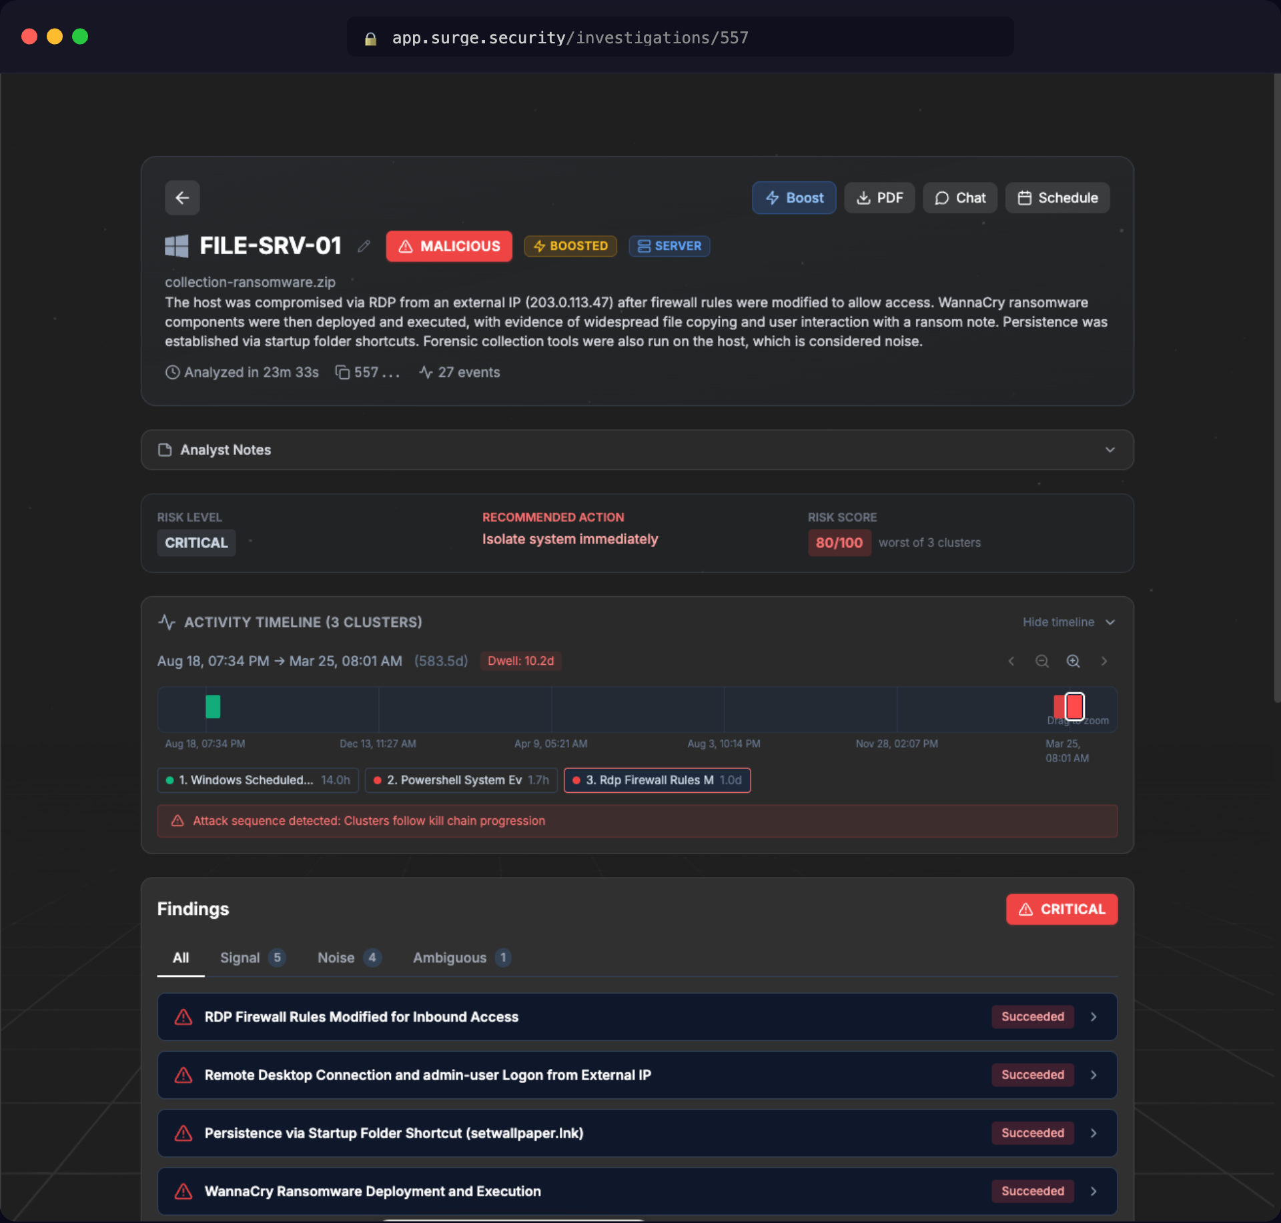The height and width of the screenshot is (1223, 1281).
Task: Toggle the Powershell System Ev cluster filter
Action: (460, 780)
